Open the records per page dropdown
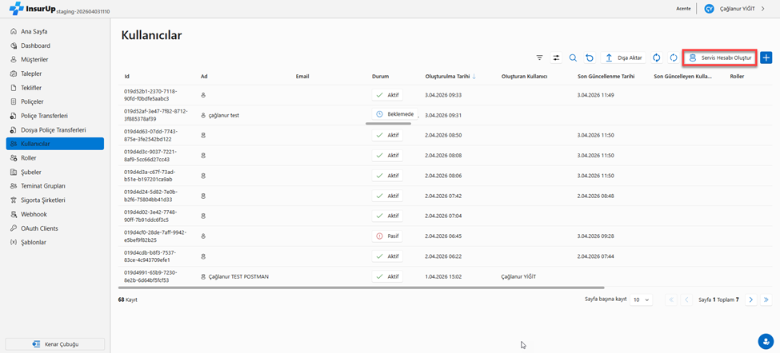 click(x=642, y=299)
